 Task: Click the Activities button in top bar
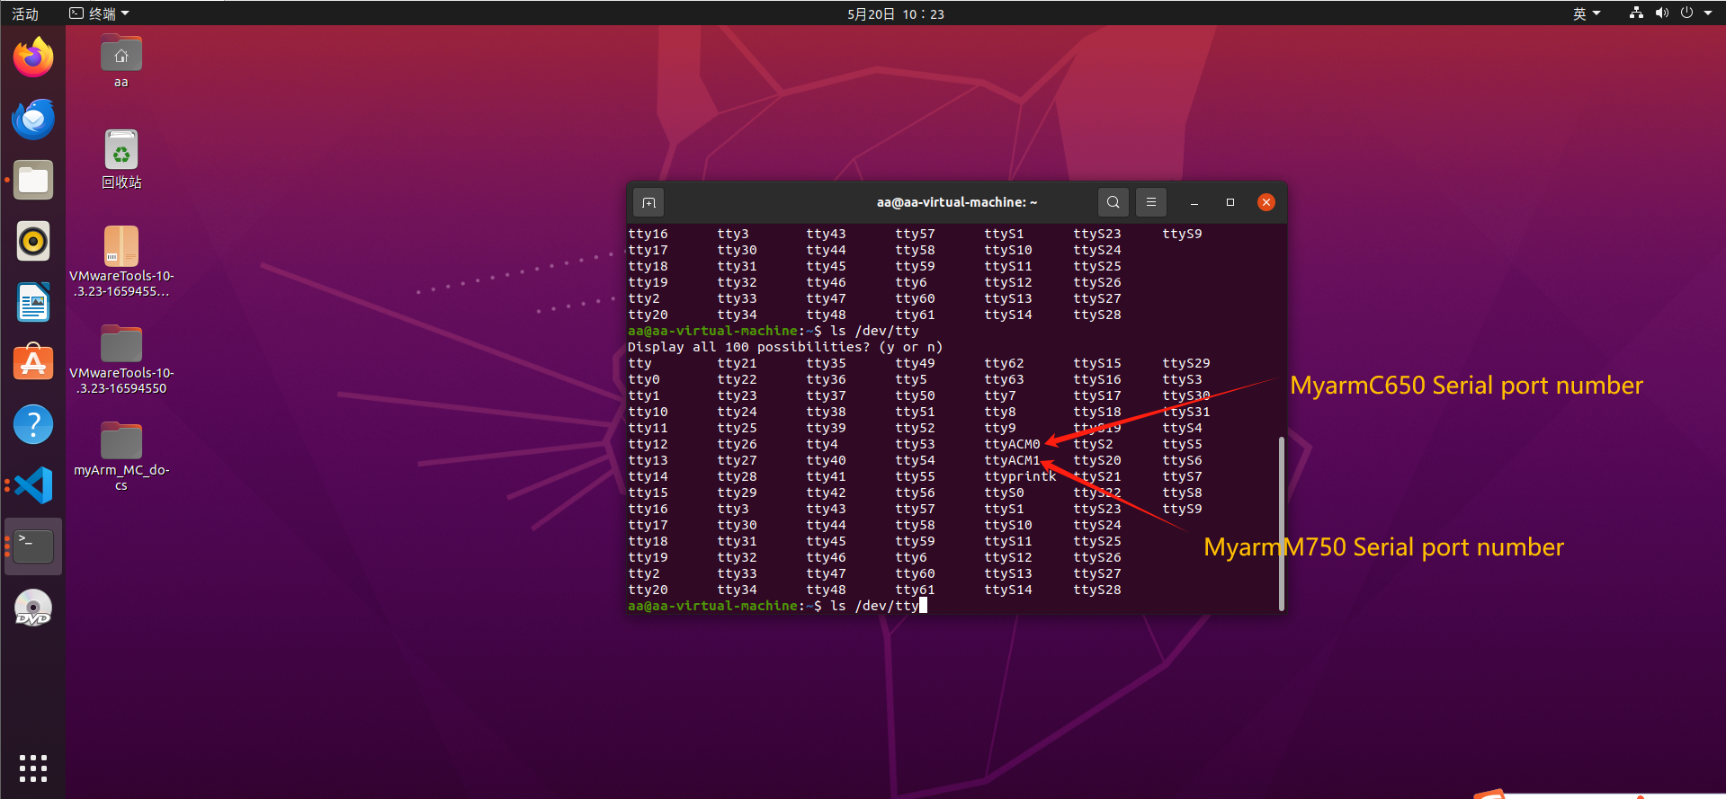pyautogui.click(x=25, y=13)
